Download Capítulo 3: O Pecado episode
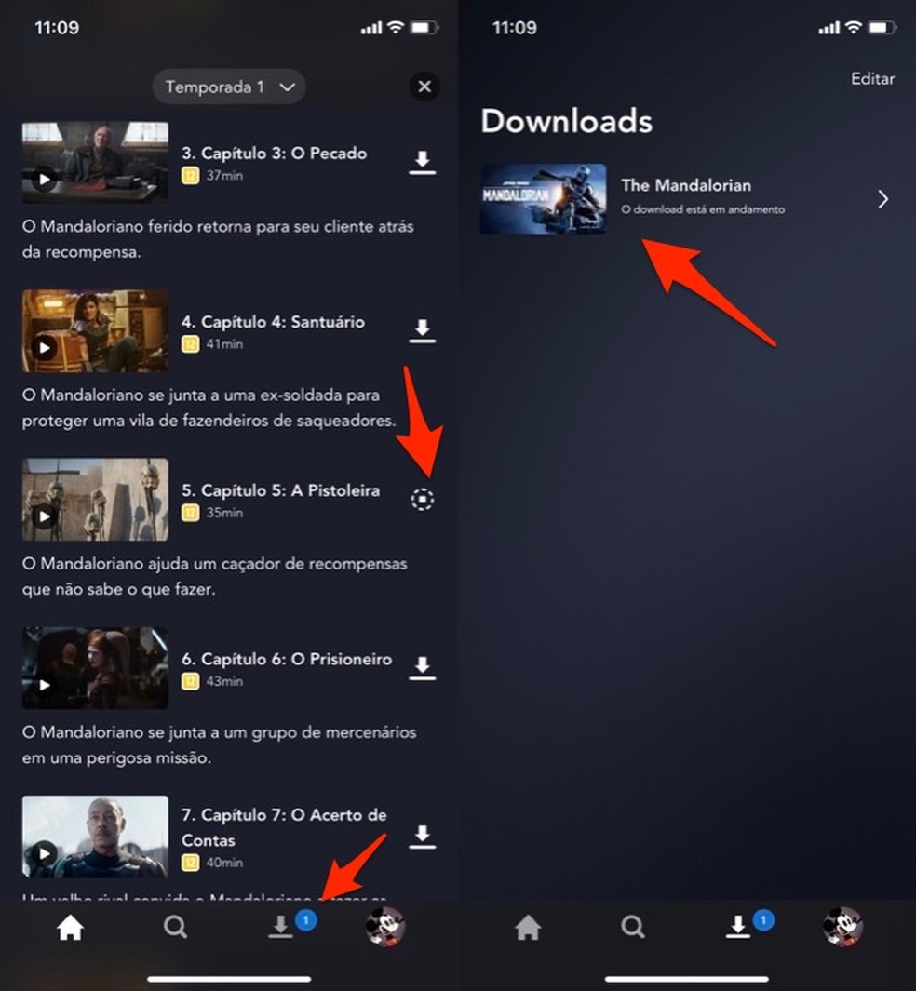Screen dimensions: 916x991 (424, 161)
